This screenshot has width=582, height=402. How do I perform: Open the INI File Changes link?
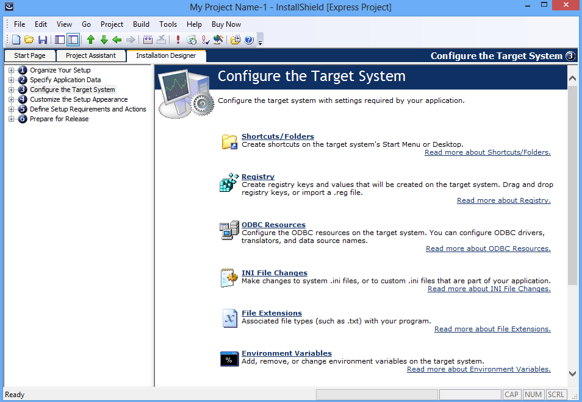pyautogui.click(x=275, y=273)
